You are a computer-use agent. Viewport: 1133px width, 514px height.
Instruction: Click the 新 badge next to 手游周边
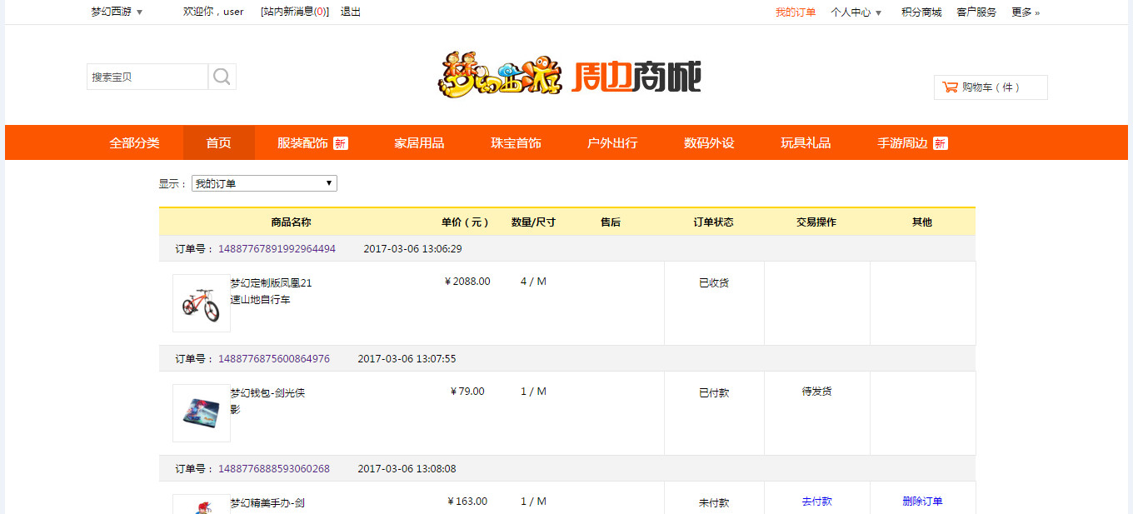coord(940,143)
